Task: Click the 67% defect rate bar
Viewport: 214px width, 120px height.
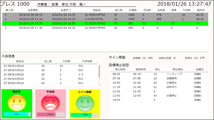Action: (x=51, y=114)
